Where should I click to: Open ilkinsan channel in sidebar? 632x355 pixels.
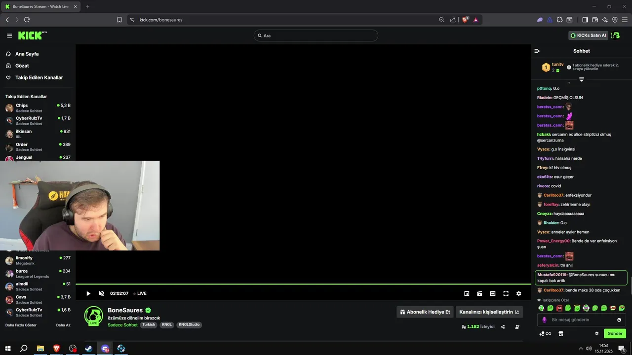pyautogui.click(x=38, y=134)
